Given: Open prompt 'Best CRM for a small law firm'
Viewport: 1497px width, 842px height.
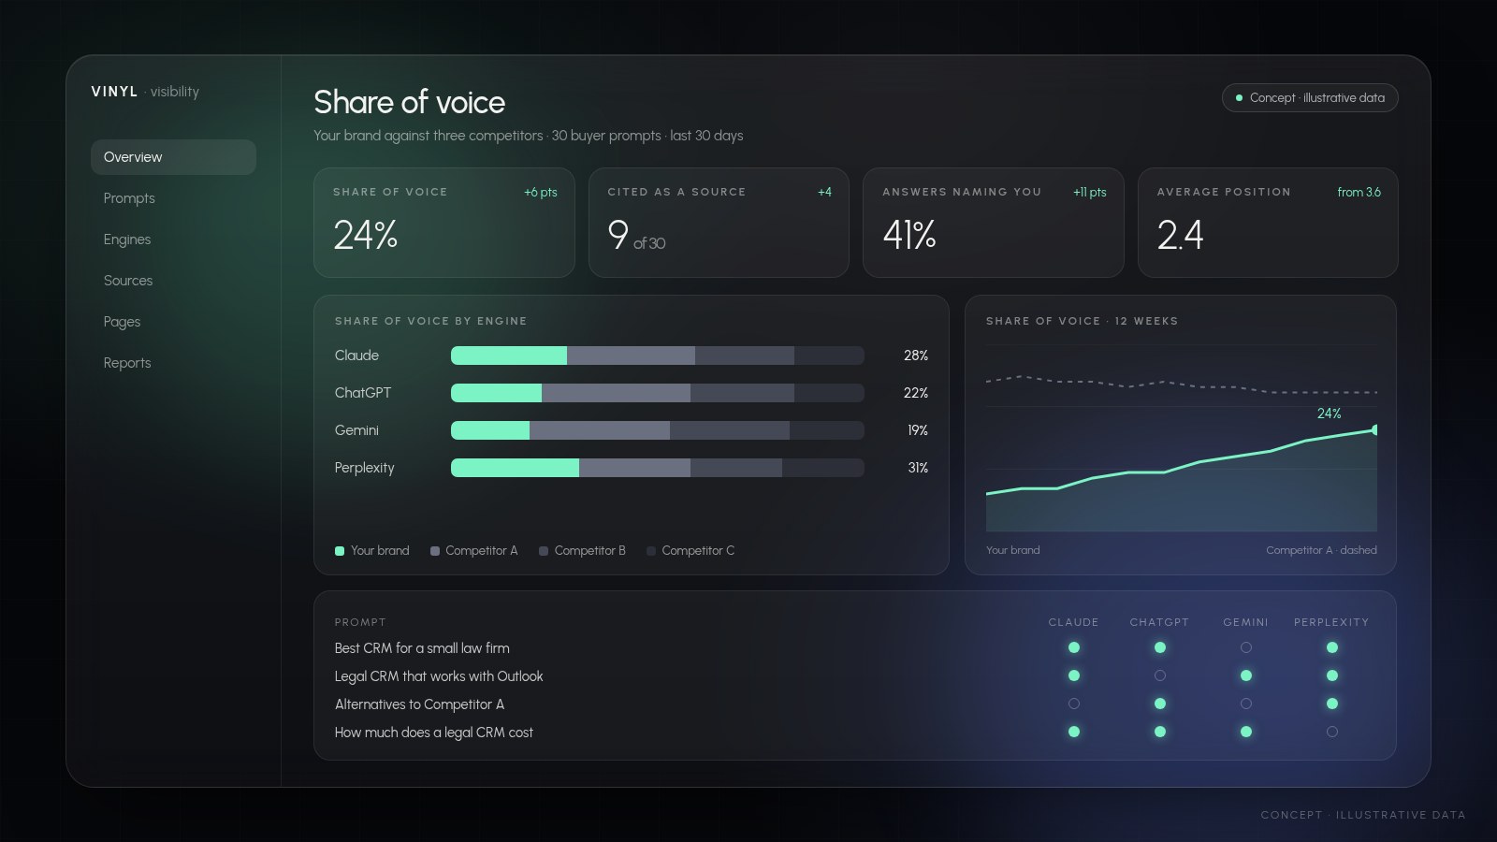Looking at the screenshot, I should pos(422,648).
